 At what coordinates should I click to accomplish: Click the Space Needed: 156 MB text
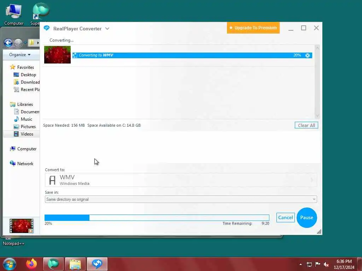(x=64, y=125)
